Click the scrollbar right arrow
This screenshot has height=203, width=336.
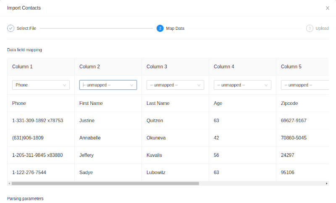click(327, 184)
